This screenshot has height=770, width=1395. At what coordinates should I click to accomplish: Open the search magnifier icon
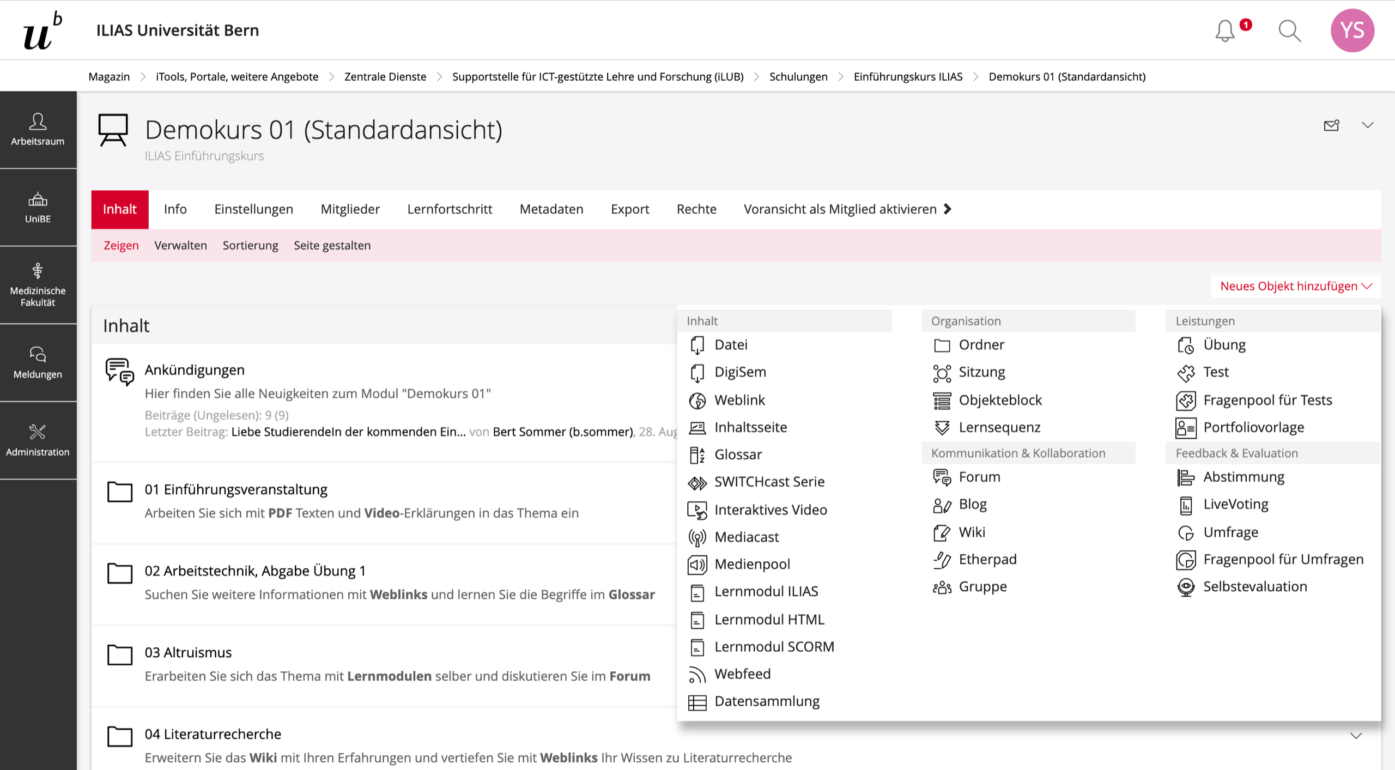coord(1289,31)
